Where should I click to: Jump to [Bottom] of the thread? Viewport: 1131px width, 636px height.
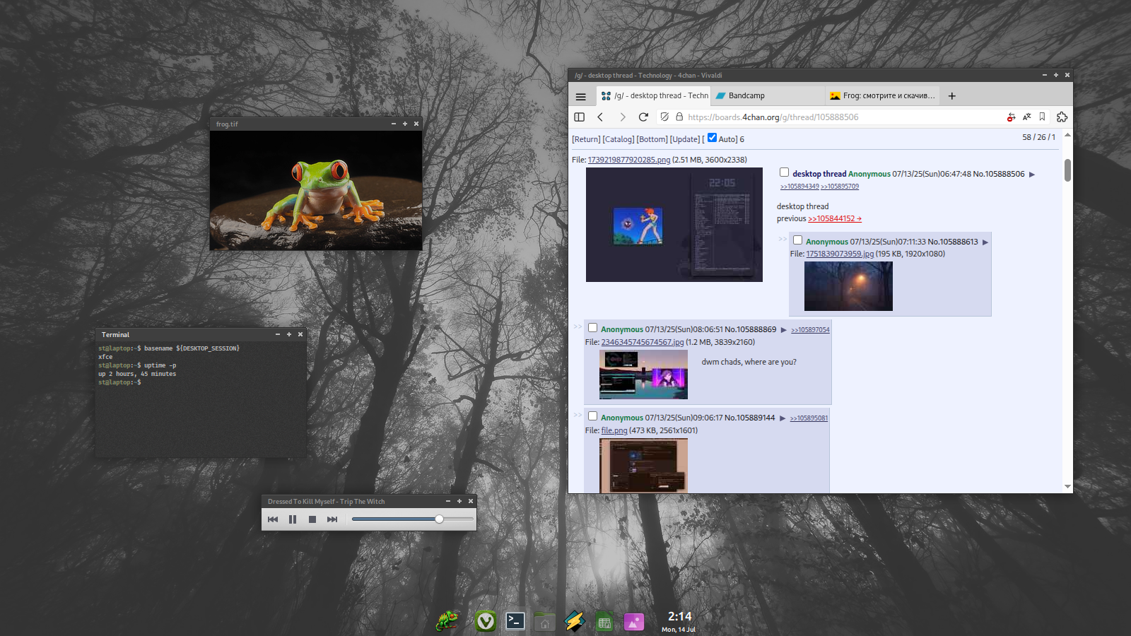(652, 140)
